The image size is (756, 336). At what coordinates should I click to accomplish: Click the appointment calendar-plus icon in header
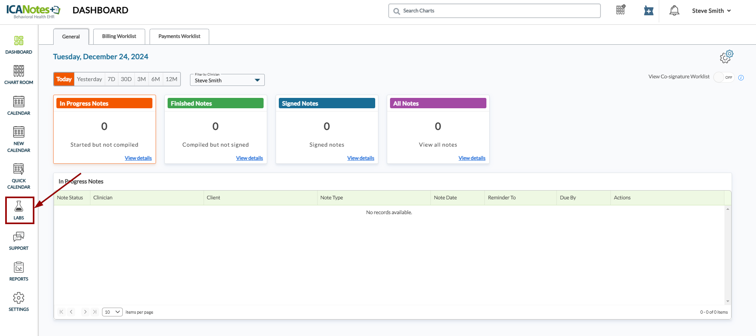tap(648, 11)
